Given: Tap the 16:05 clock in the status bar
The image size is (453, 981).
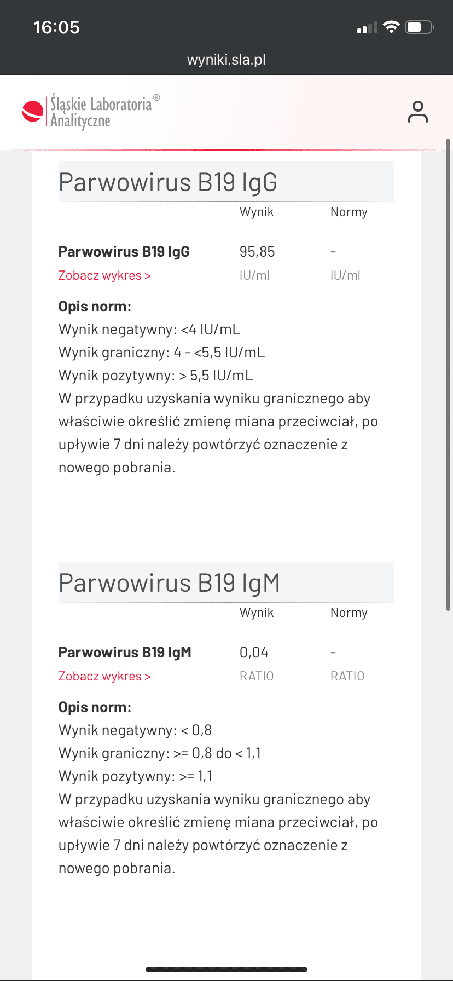Looking at the screenshot, I should point(56,27).
